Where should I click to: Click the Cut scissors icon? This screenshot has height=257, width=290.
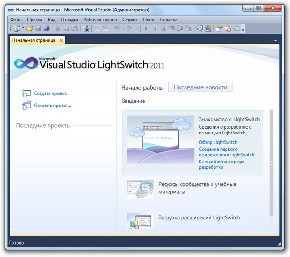coord(57,28)
